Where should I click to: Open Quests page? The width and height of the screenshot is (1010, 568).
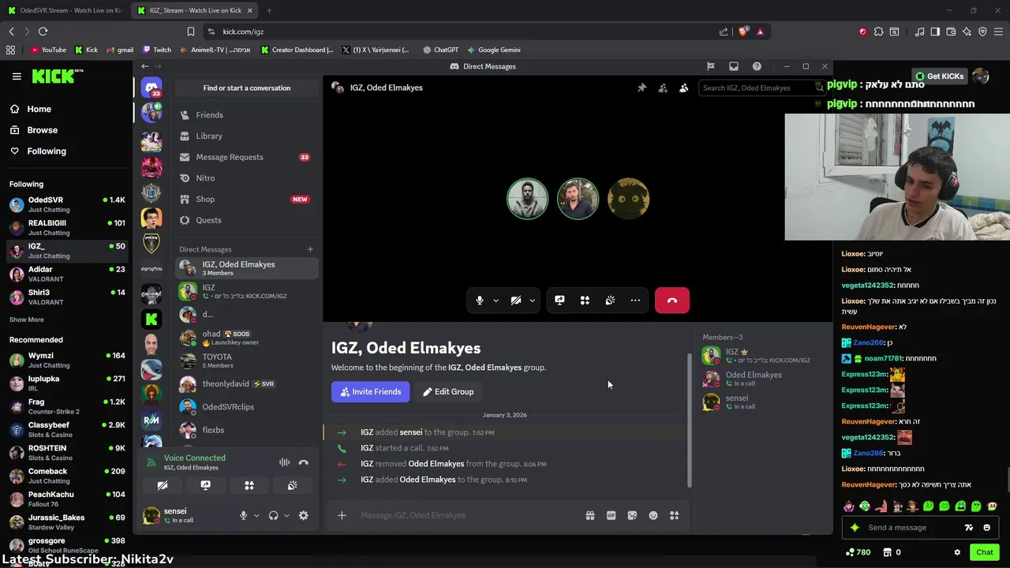tap(246, 220)
